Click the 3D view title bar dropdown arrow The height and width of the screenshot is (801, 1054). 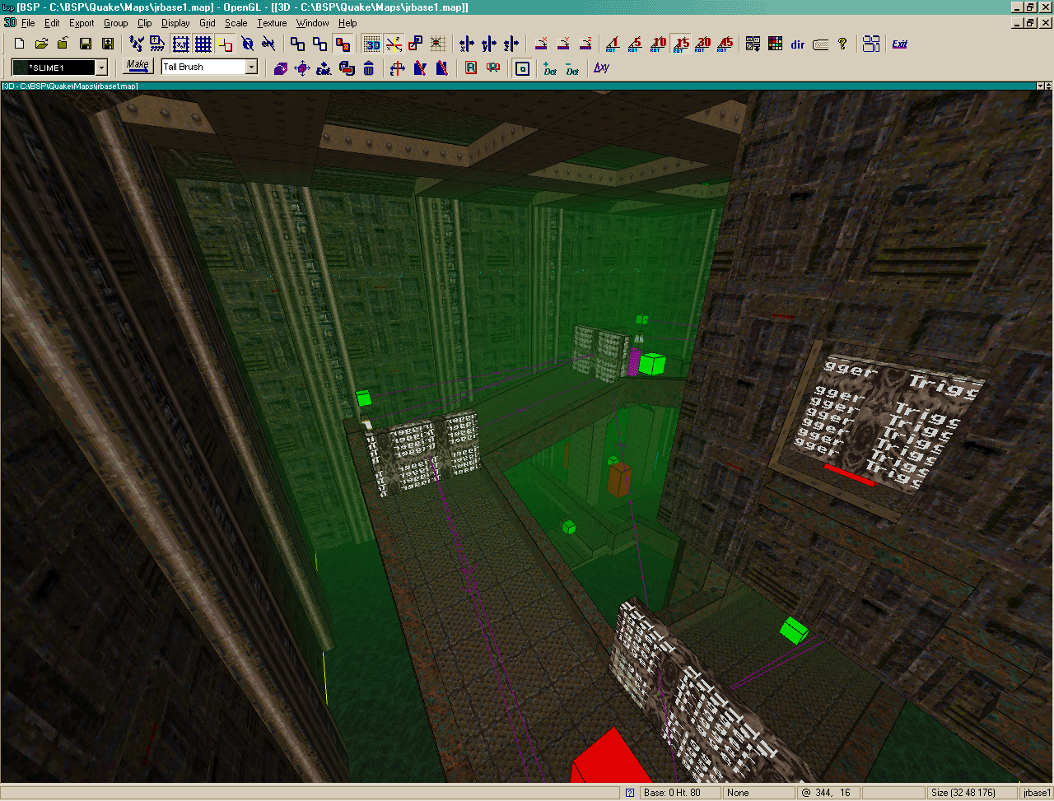[x=1039, y=86]
